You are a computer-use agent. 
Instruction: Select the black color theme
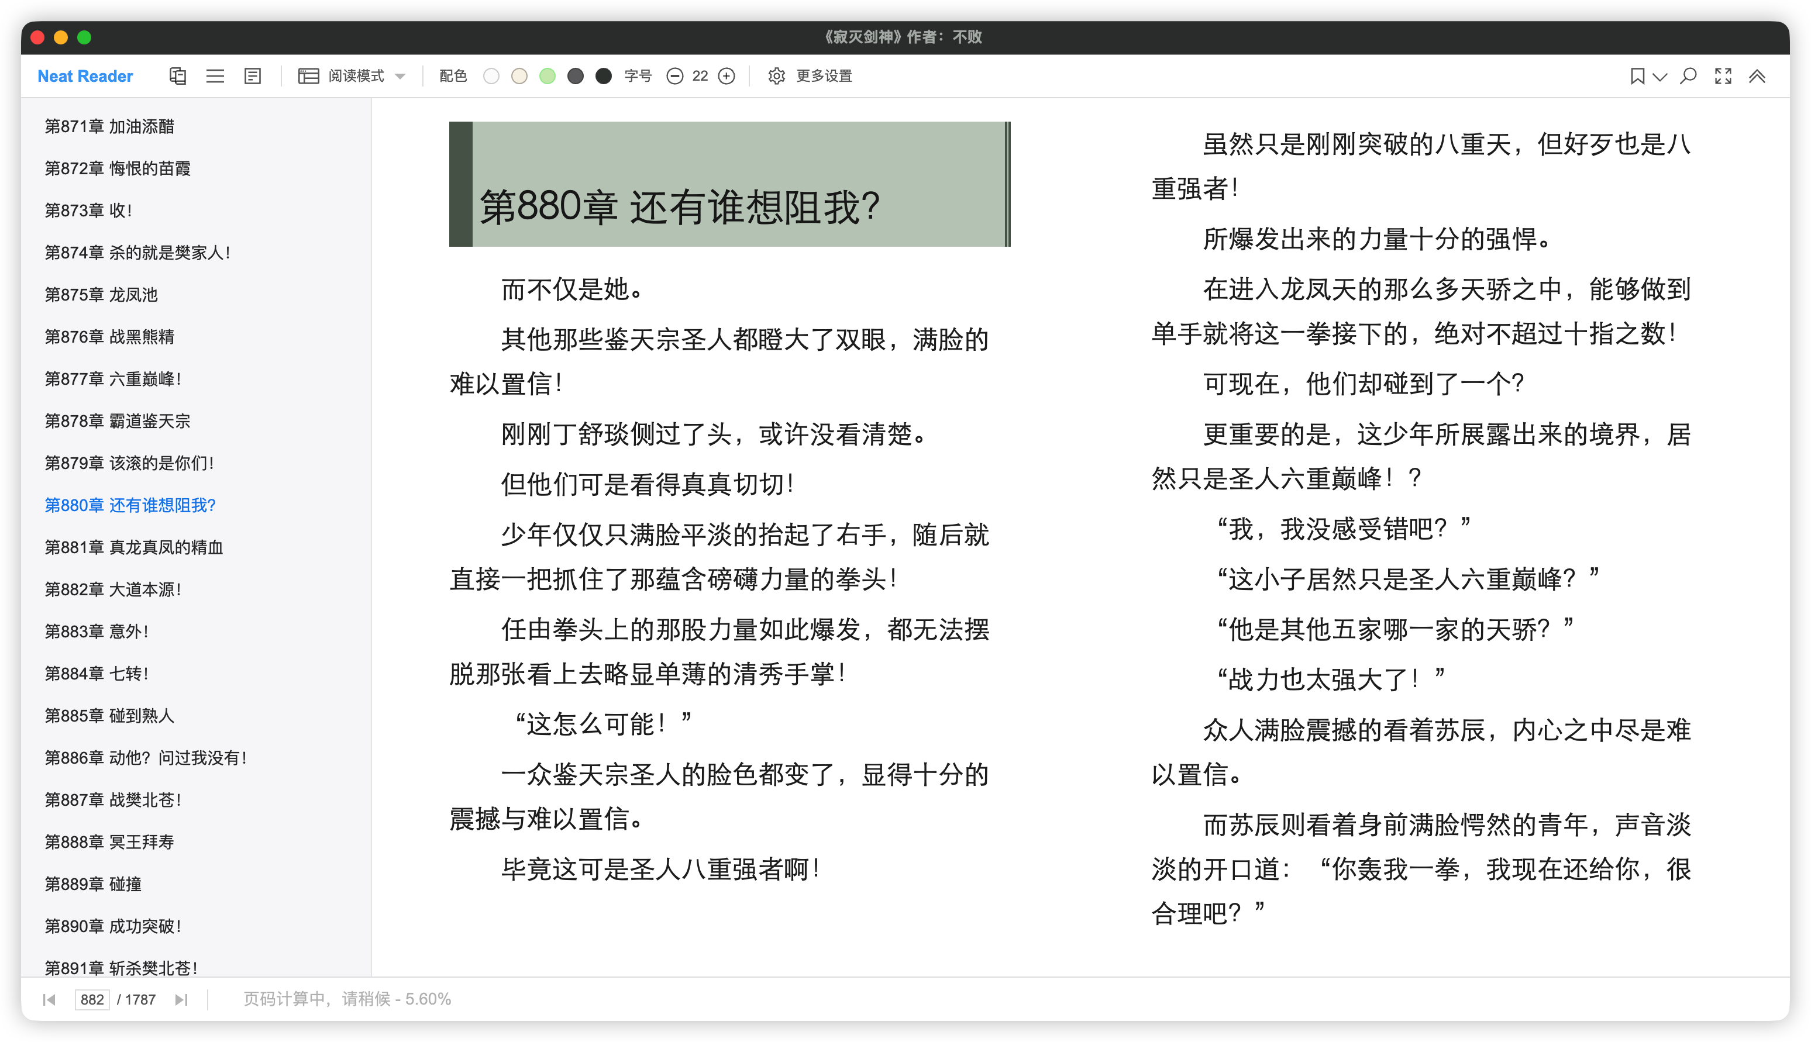click(x=604, y=76)
